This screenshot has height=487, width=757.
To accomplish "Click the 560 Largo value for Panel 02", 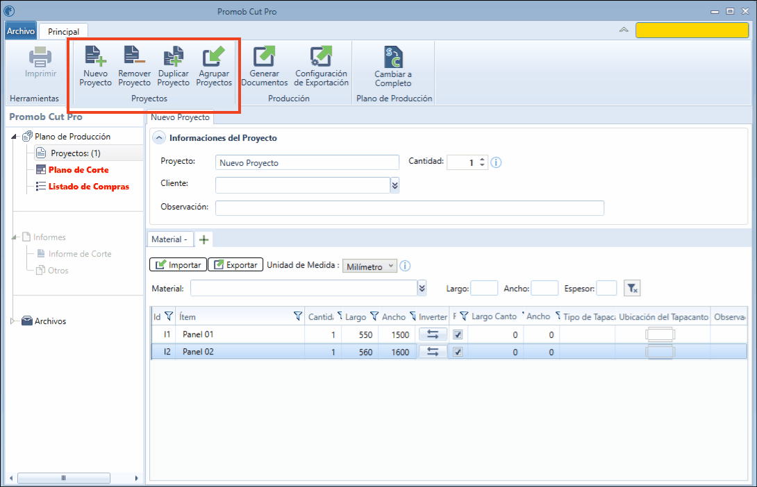I will coord(365,352).
